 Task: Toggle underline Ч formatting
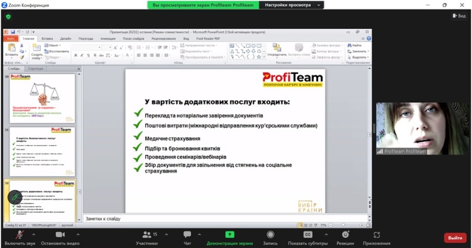click(x=88, y=55)
